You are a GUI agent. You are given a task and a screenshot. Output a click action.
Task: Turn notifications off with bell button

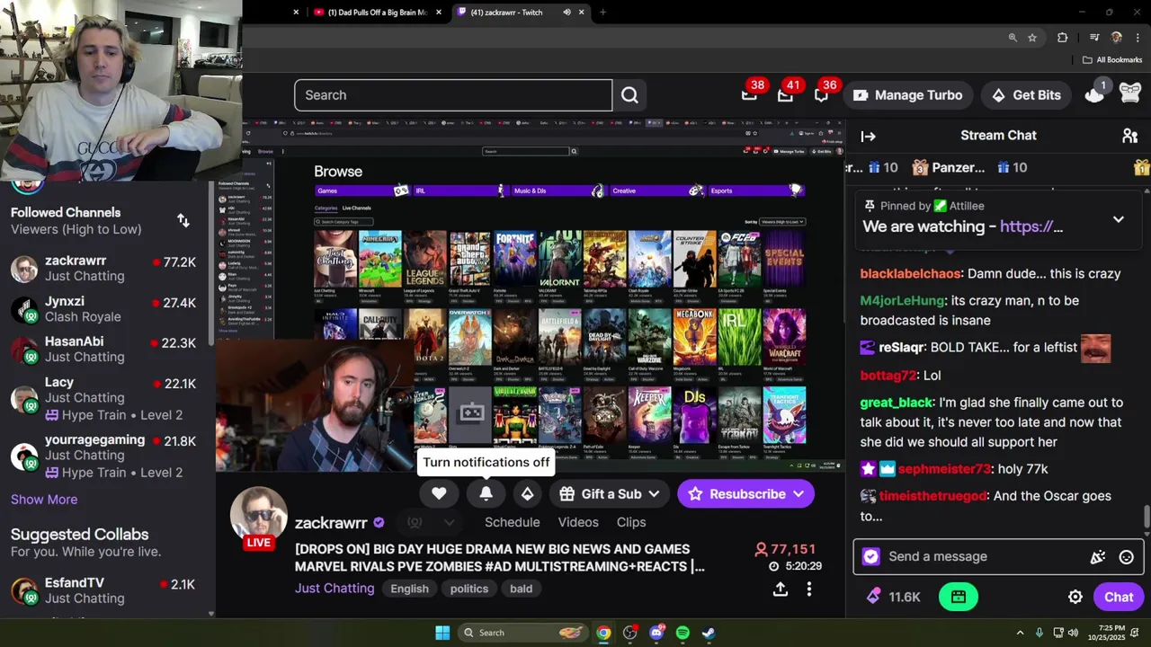pyautogui.click(x=486, y=493)
